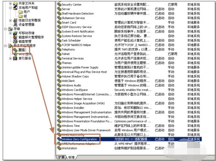Click the Device Manager tree icon
The image size is (216, 161).
click(x=15, y=24)
